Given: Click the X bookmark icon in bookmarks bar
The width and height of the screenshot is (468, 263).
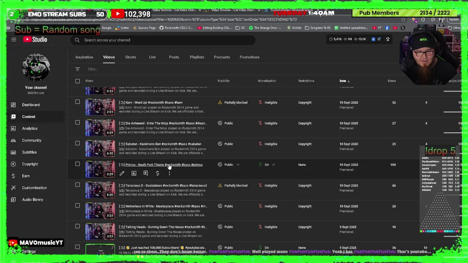Looking at the screenshot, I should coord(403,28).
